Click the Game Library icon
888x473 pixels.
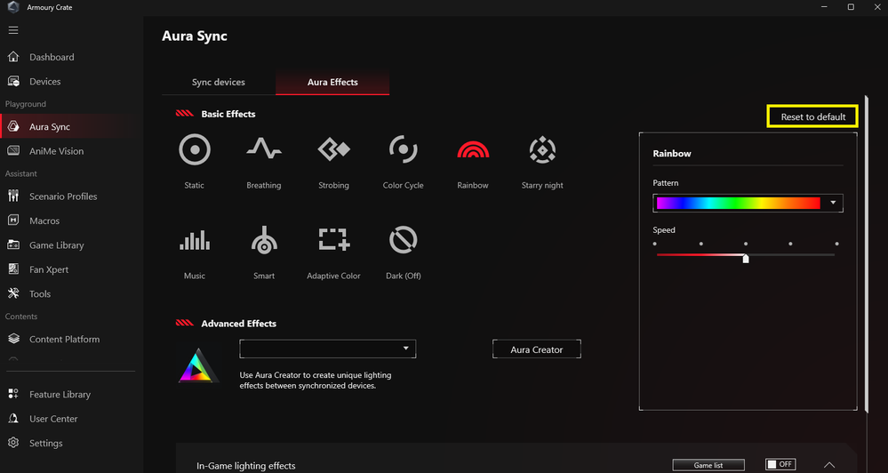tap(13, 245)
